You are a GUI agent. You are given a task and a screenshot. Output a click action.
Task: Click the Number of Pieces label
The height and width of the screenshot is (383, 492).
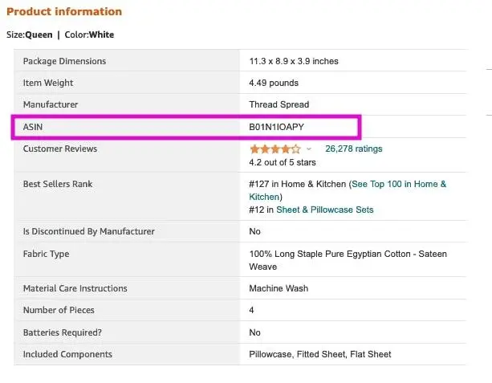pyautogui.click(x=59, y=310)
